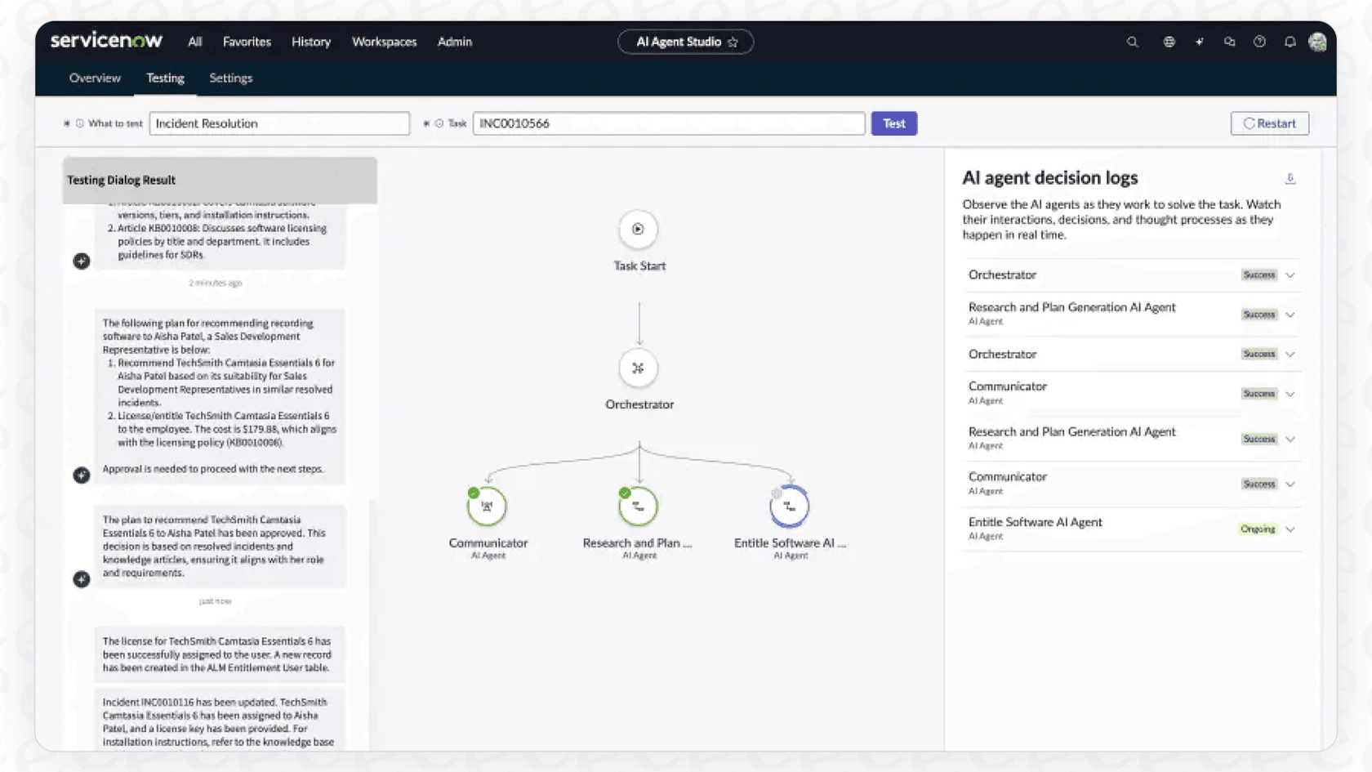
Task: Switch to the Settings tab
Action: [x=230, y=78]
